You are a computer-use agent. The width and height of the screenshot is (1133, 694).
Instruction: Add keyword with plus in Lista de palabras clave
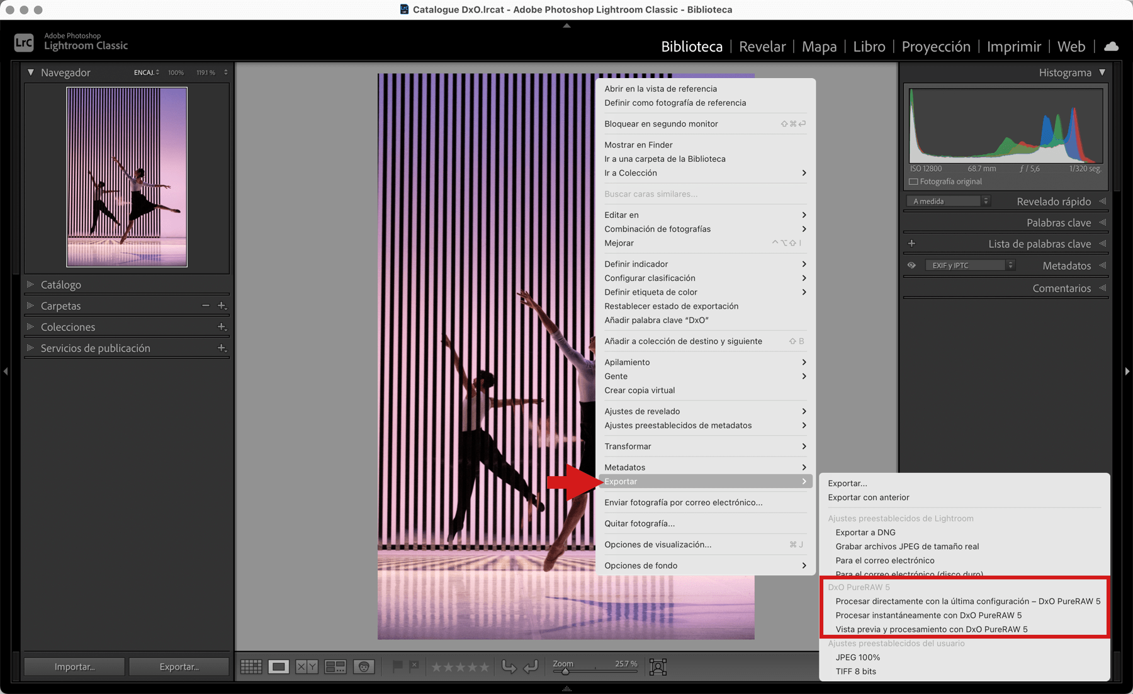[x=911, y=243]
